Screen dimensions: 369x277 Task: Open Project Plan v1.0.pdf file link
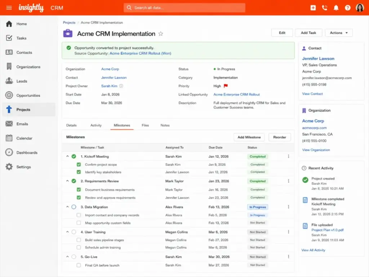(x=327, y=230)
